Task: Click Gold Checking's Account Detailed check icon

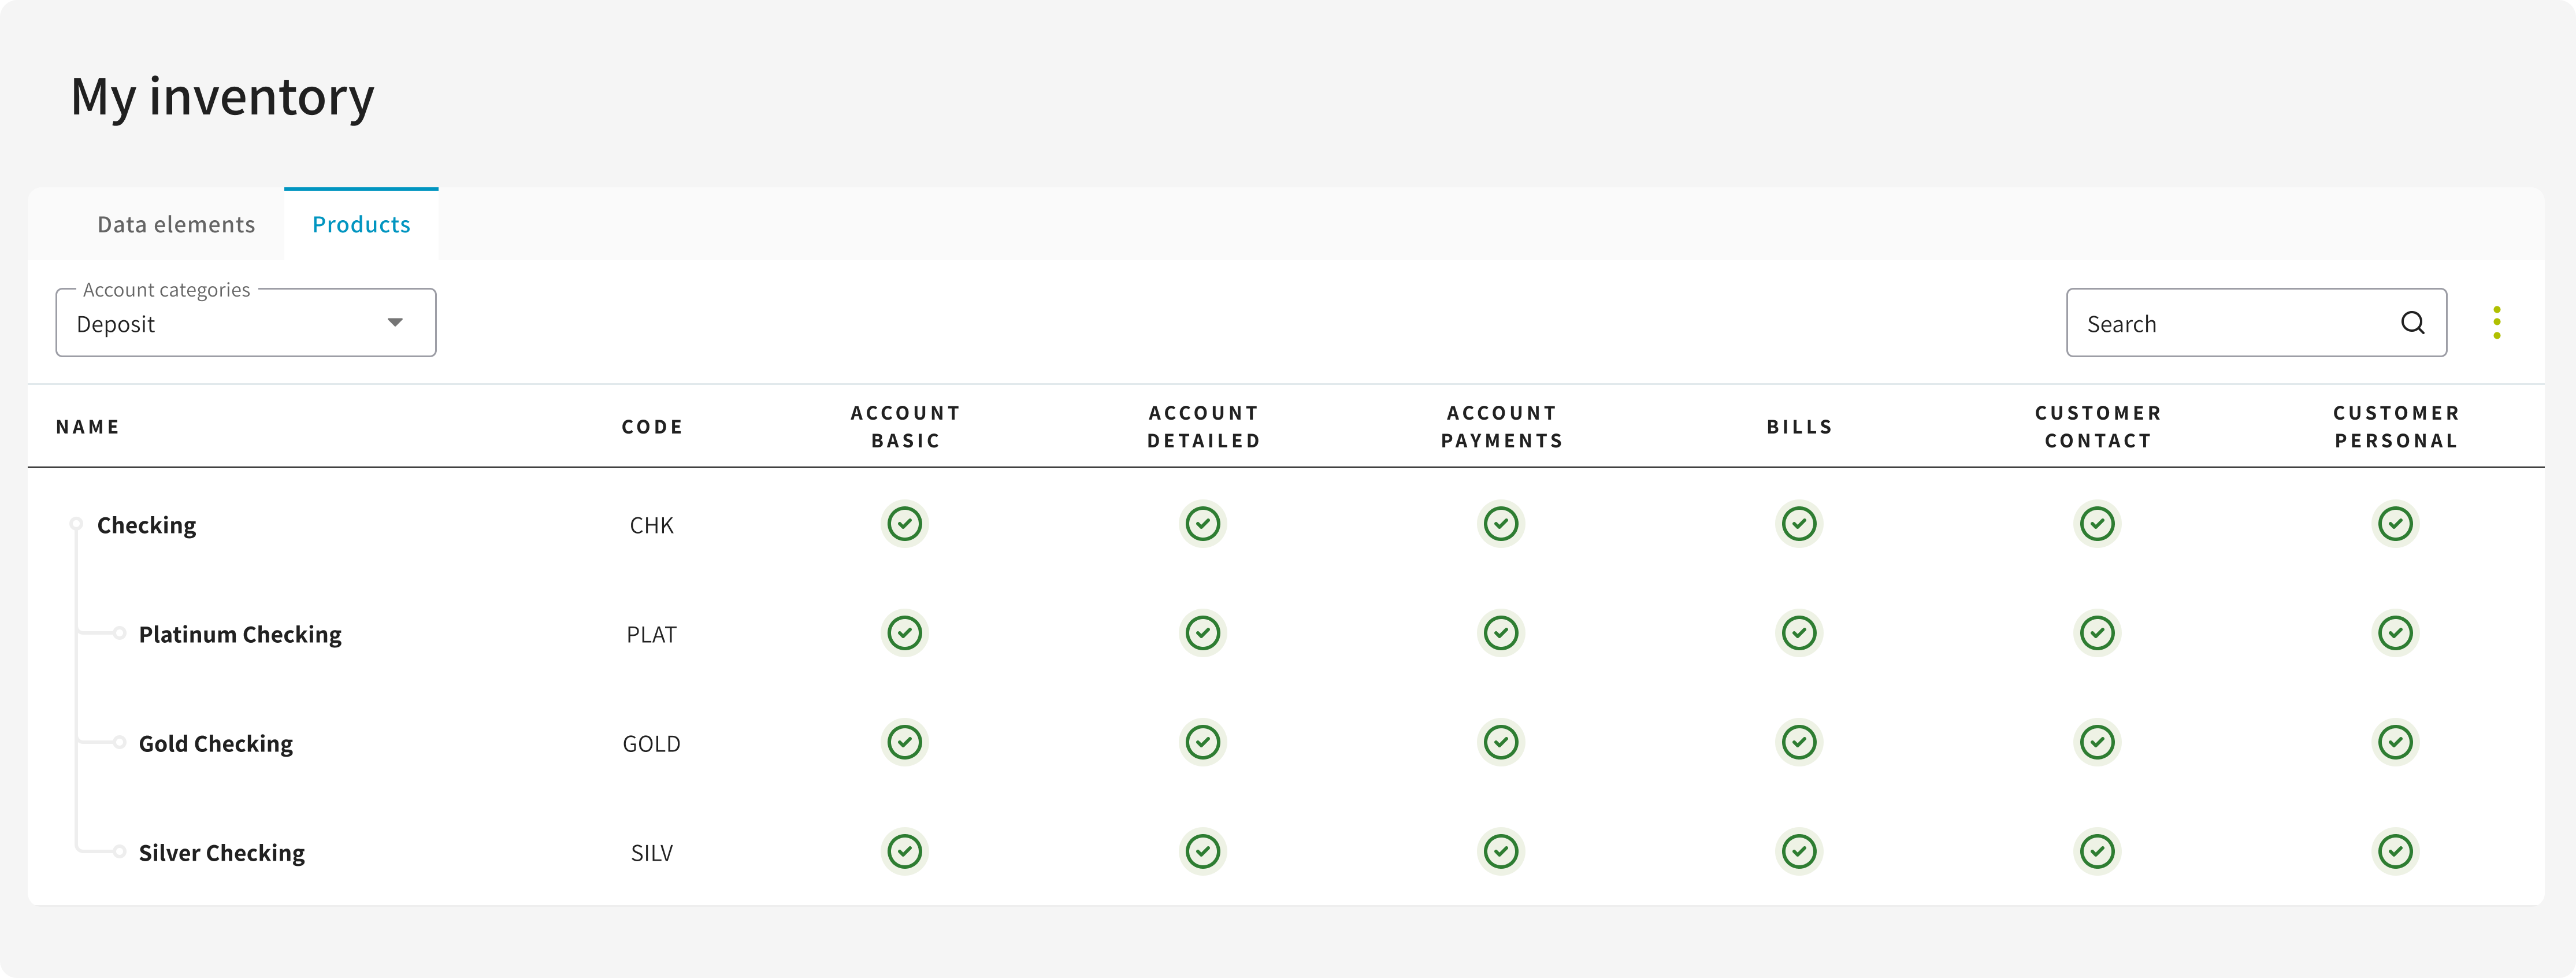Action: pos(1202,742)
